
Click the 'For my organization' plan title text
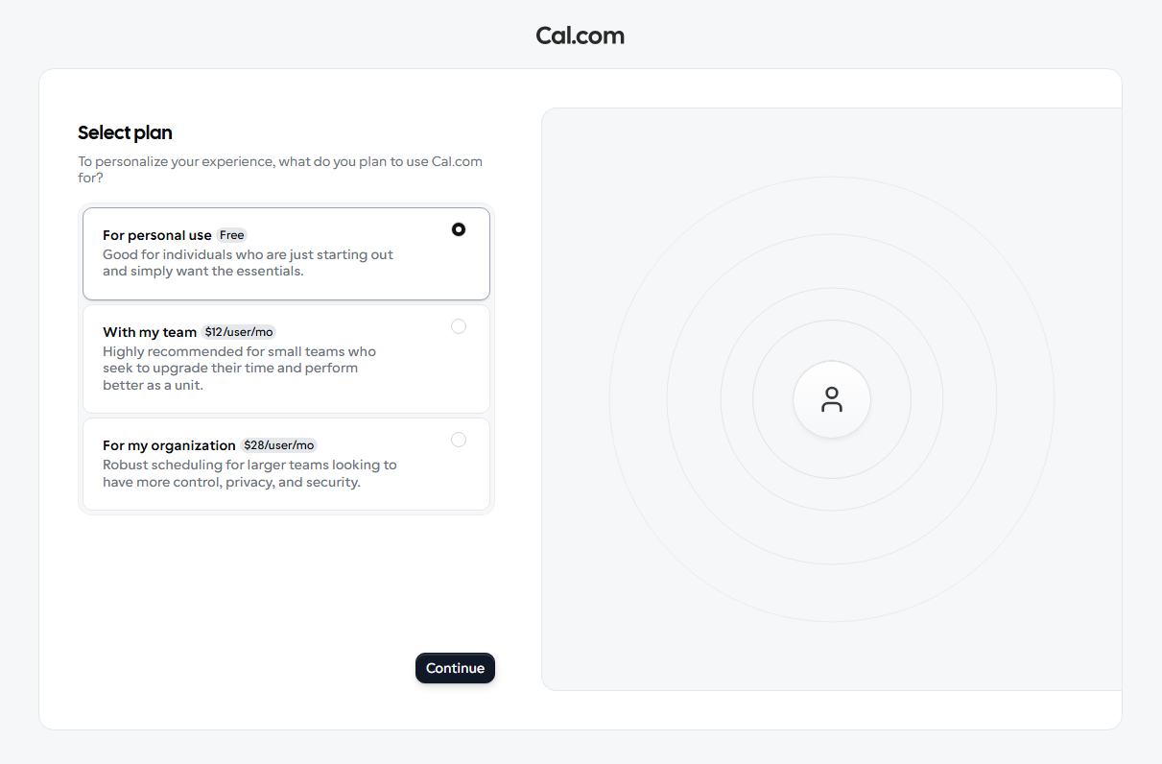[x=169, y=444]
